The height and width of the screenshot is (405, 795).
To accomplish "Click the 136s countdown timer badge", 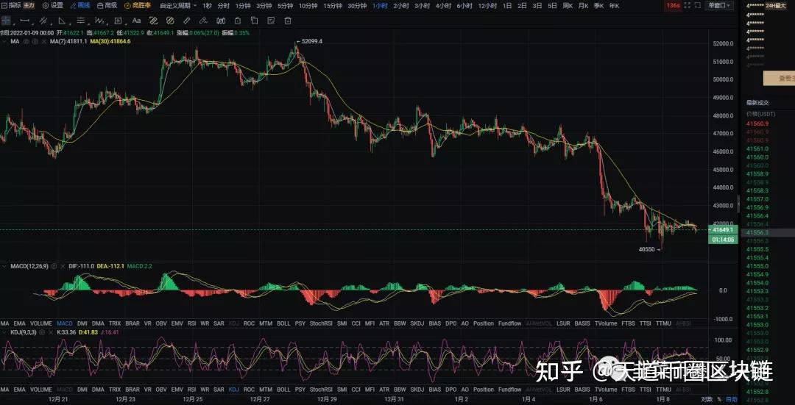I will (673, 6).
